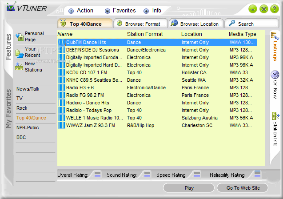Screen dimensions: 283x199
Task: Select WWWZ Jam Z 93.3 FM station
Action: click(x=158, y=125)
